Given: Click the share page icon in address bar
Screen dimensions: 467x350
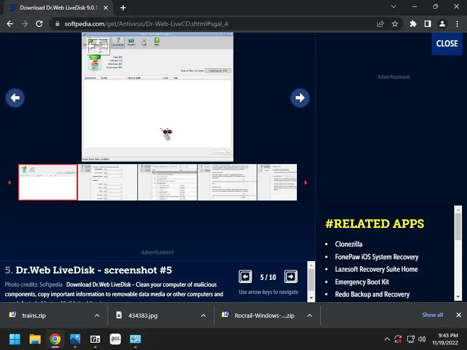Looking at the screenshot, I should tap(380, 24).
